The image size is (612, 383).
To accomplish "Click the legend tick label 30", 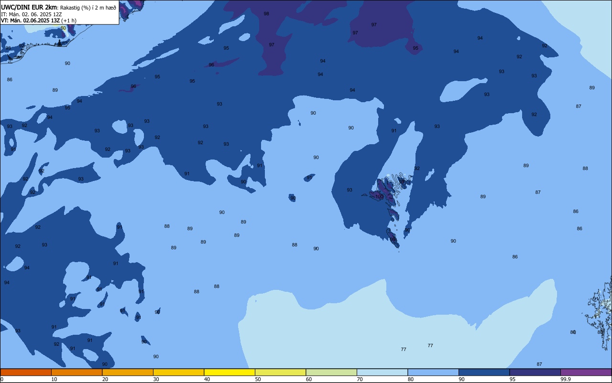I will click(x=156, y=379).
